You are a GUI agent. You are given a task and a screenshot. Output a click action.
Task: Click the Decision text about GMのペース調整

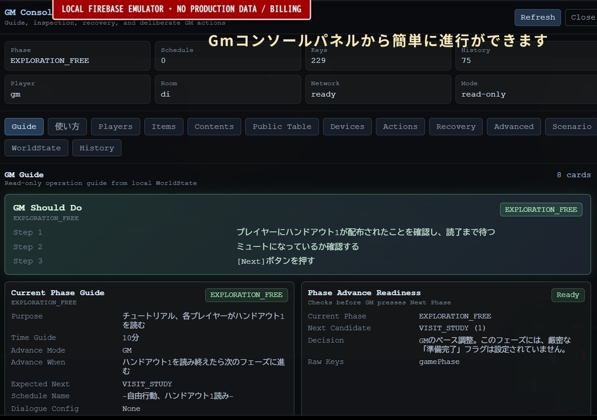click(495, 345)
